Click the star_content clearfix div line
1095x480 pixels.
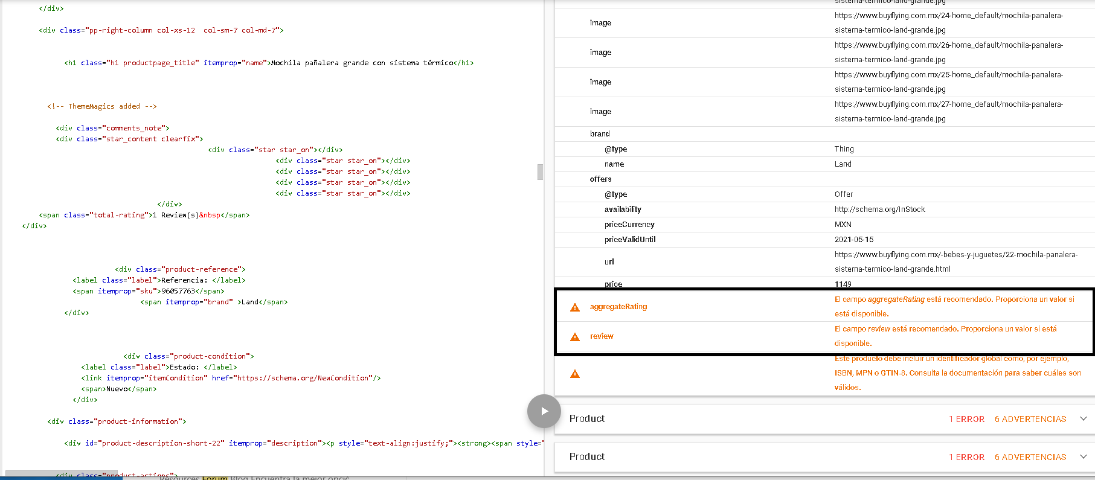tap(129, 139)
